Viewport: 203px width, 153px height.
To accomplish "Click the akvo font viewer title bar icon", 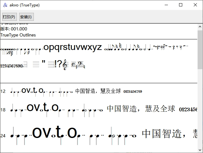I will 5,5.
